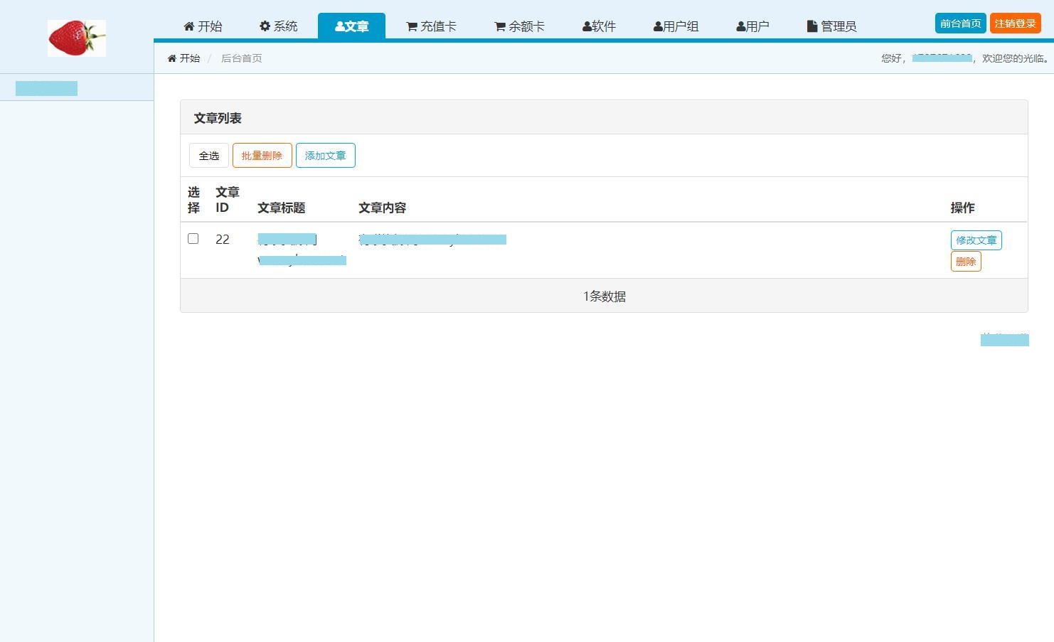Click the orange 删除 button in row
Image resolution: width=1054 pixels, height=642 pixels.
(965, 262)
